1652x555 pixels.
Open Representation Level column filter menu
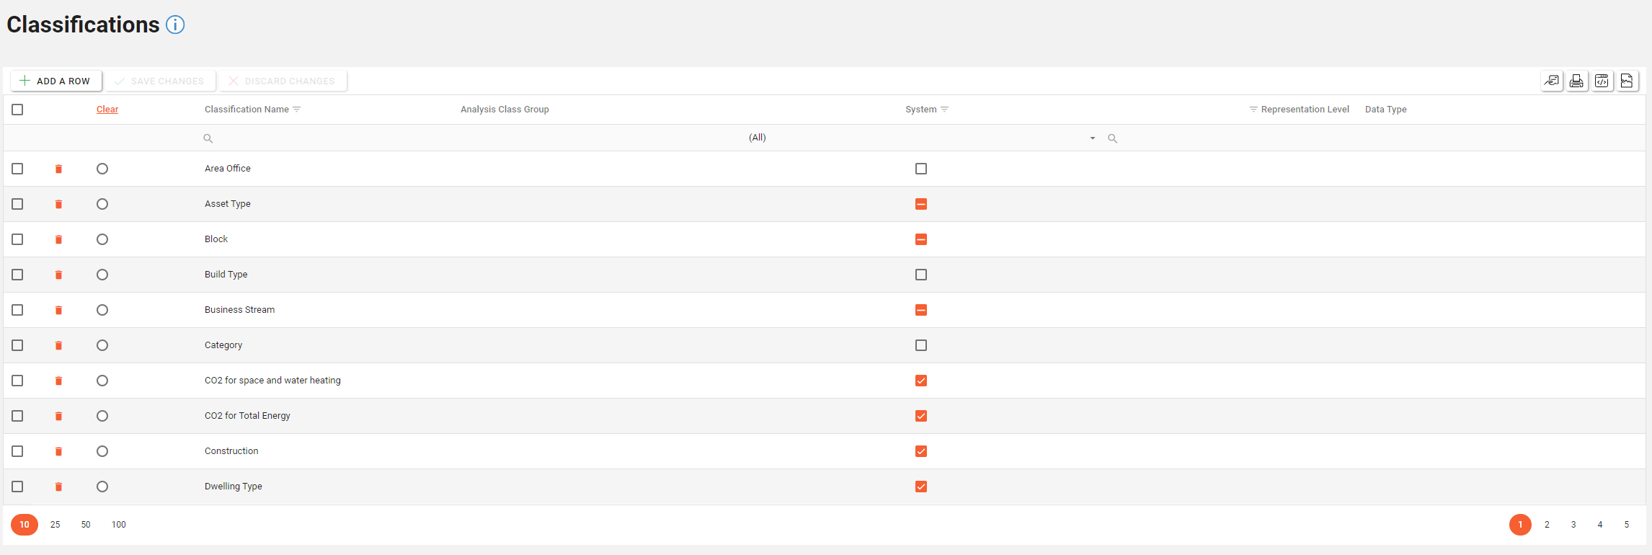coord(1253,110)
